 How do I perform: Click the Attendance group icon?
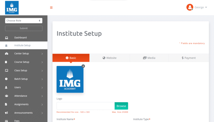pos(6,96)
